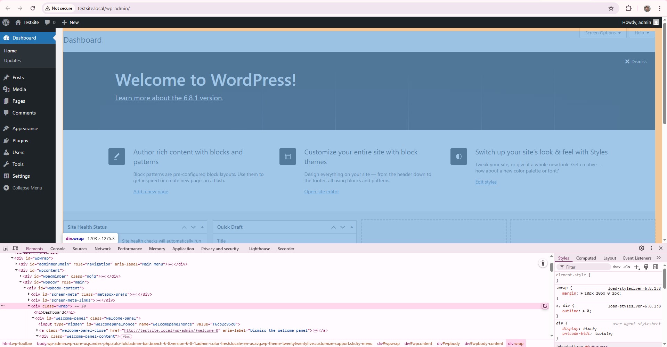Expand the adminmenumain div node
The width and height of the screenshot is (667, 347).
pyautogui.click(x=16, y=264)
